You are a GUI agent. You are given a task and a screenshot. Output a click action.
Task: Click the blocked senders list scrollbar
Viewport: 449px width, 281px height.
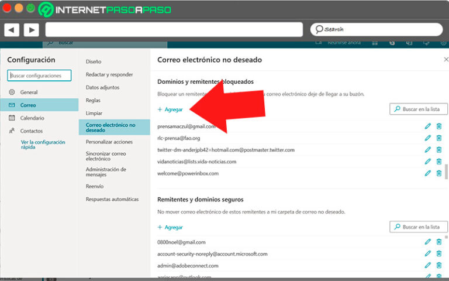tap(446, 172)
